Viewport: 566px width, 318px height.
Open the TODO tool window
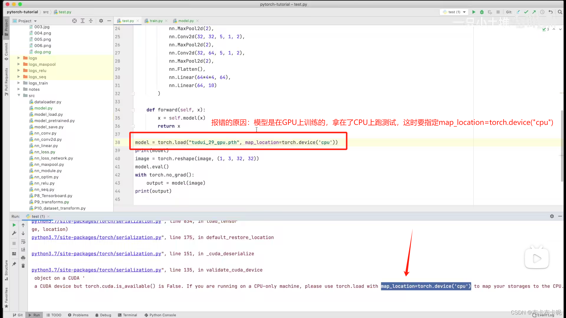(x=54, y=315)
